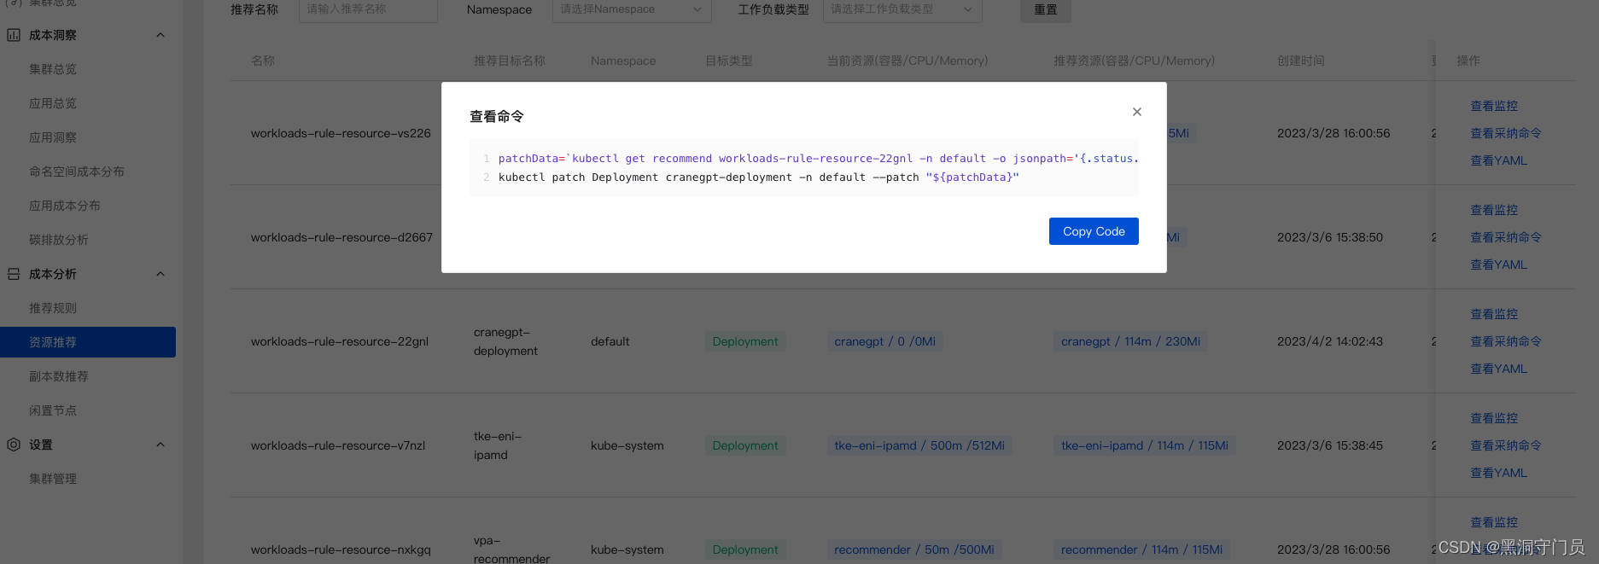The height and width of the screenshot is (564, 1599).
Task: Click the tke-eni-ipamd / 500m /512Mi tag
Action: [x=919, y=445]
